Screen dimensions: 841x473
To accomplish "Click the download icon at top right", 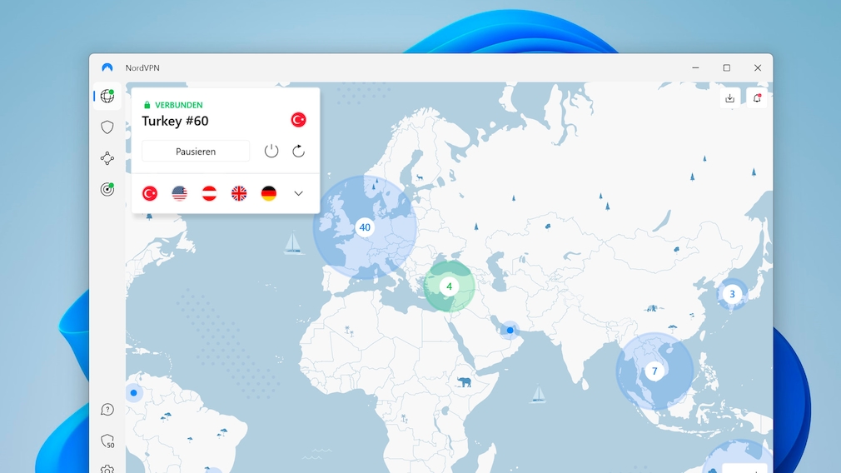I will tap(729, 98).
